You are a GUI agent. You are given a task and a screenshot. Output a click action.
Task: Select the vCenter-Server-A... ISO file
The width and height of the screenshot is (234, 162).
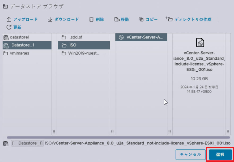pyautogui.click(x=141, y=37)
